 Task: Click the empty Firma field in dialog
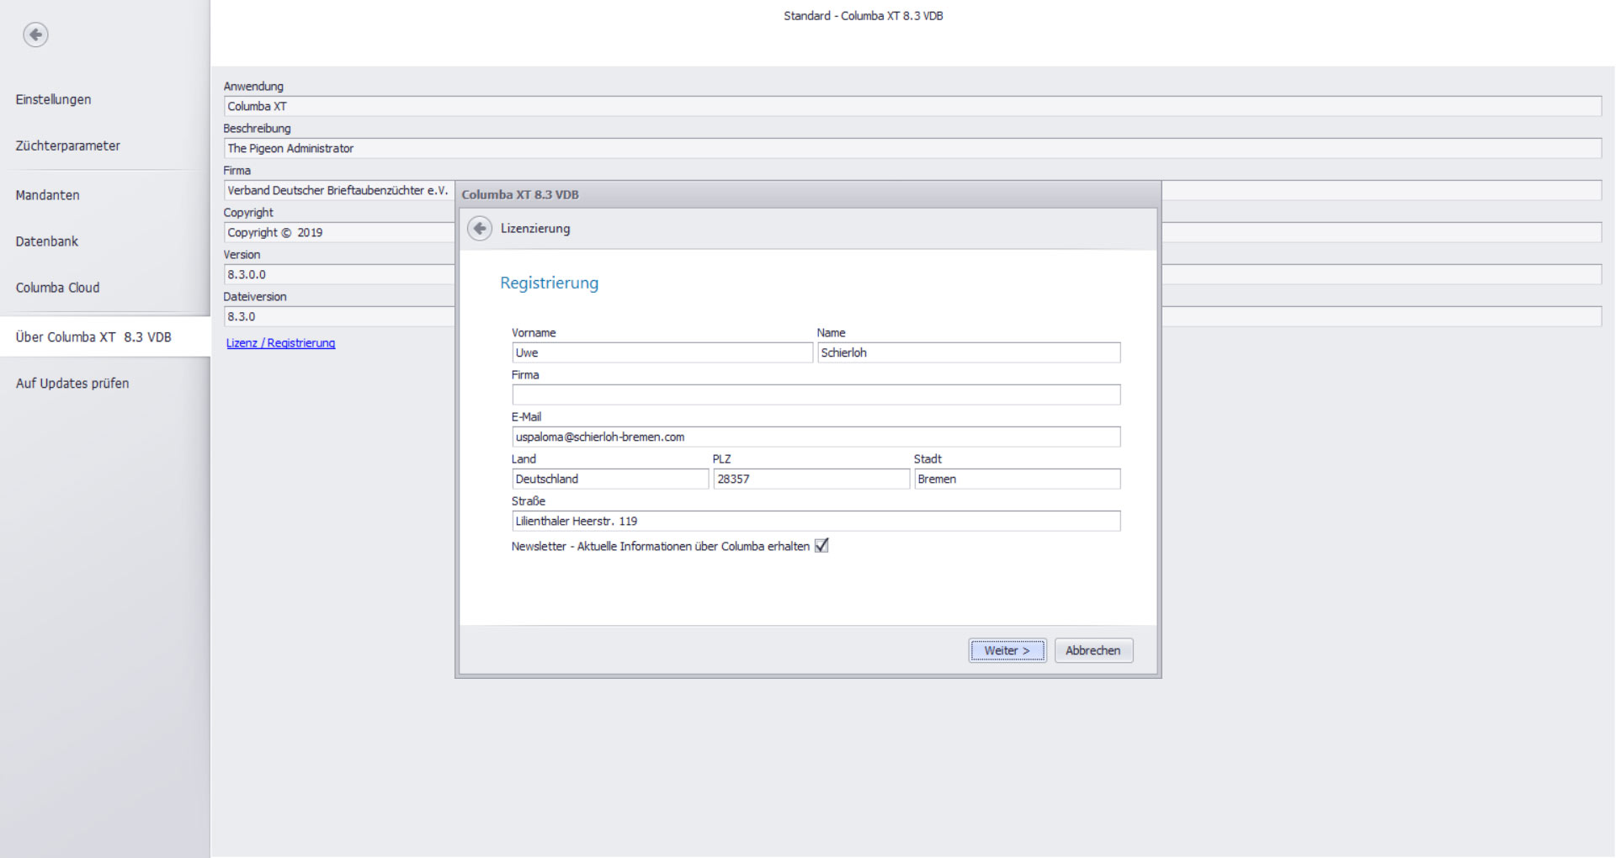815,395
